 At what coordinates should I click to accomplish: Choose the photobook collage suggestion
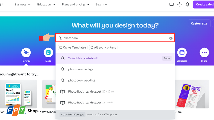115,69
